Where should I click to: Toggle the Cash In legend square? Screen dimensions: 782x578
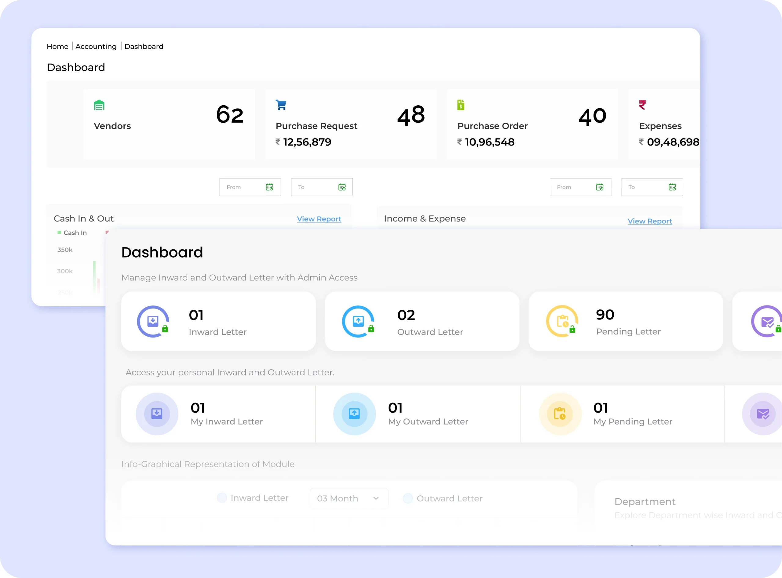pyautogui.click(x=59, y=233)
